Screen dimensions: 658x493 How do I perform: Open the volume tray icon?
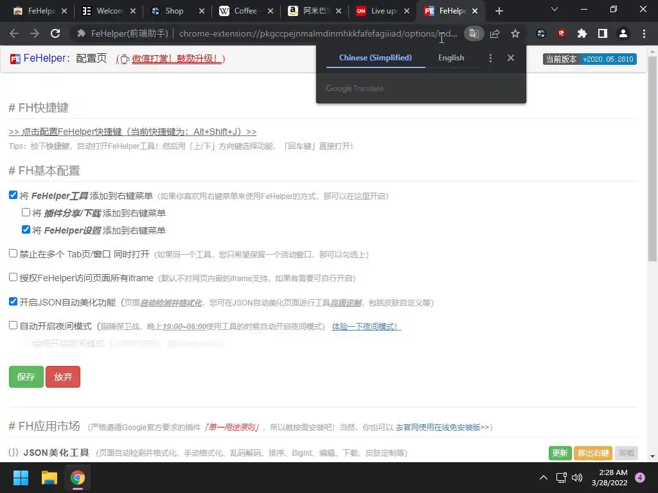click(577, 478)
